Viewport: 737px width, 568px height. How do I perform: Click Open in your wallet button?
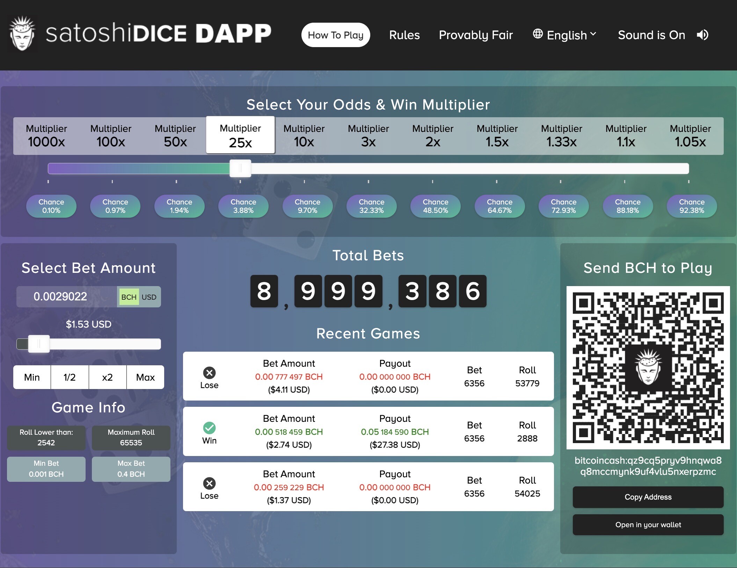[x=648, y=525]
